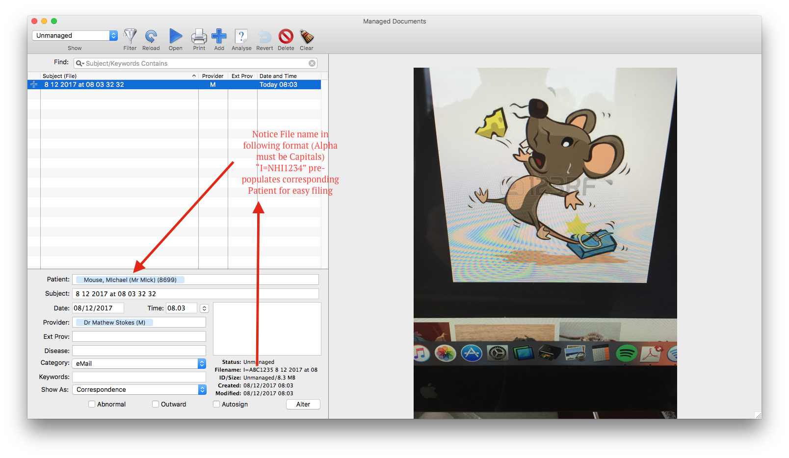Edit the Subject field

pyautogui.click(x=195, y=294)
